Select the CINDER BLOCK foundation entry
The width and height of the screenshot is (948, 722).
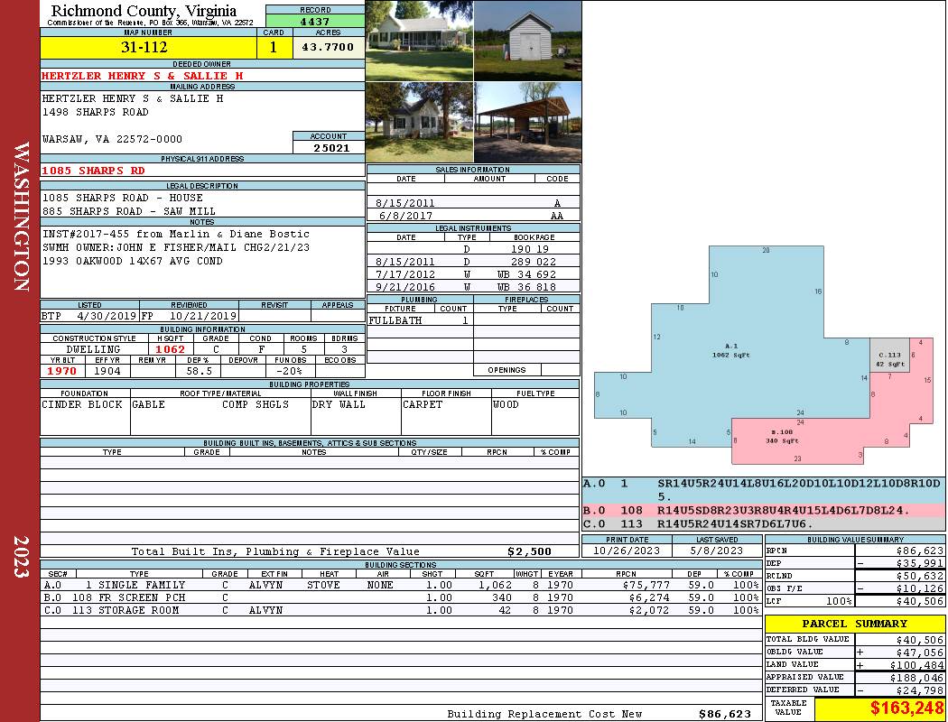[x=82, y=405]
